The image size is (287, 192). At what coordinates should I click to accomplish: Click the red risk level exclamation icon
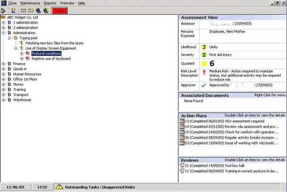coord(203,73)
